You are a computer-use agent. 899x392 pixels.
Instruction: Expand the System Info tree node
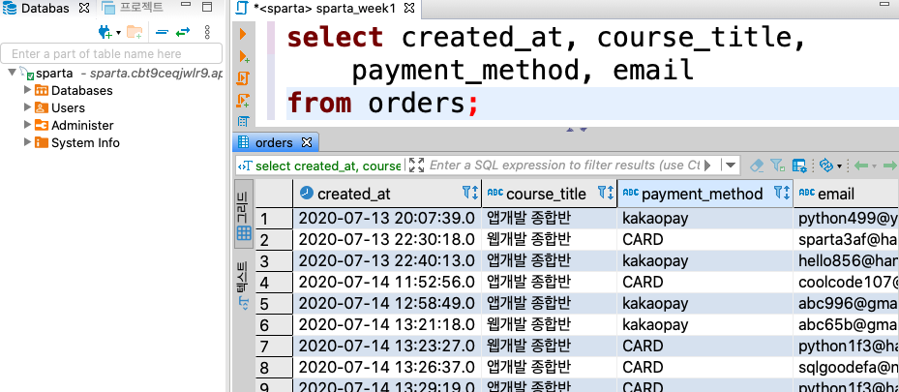point(27,141)
